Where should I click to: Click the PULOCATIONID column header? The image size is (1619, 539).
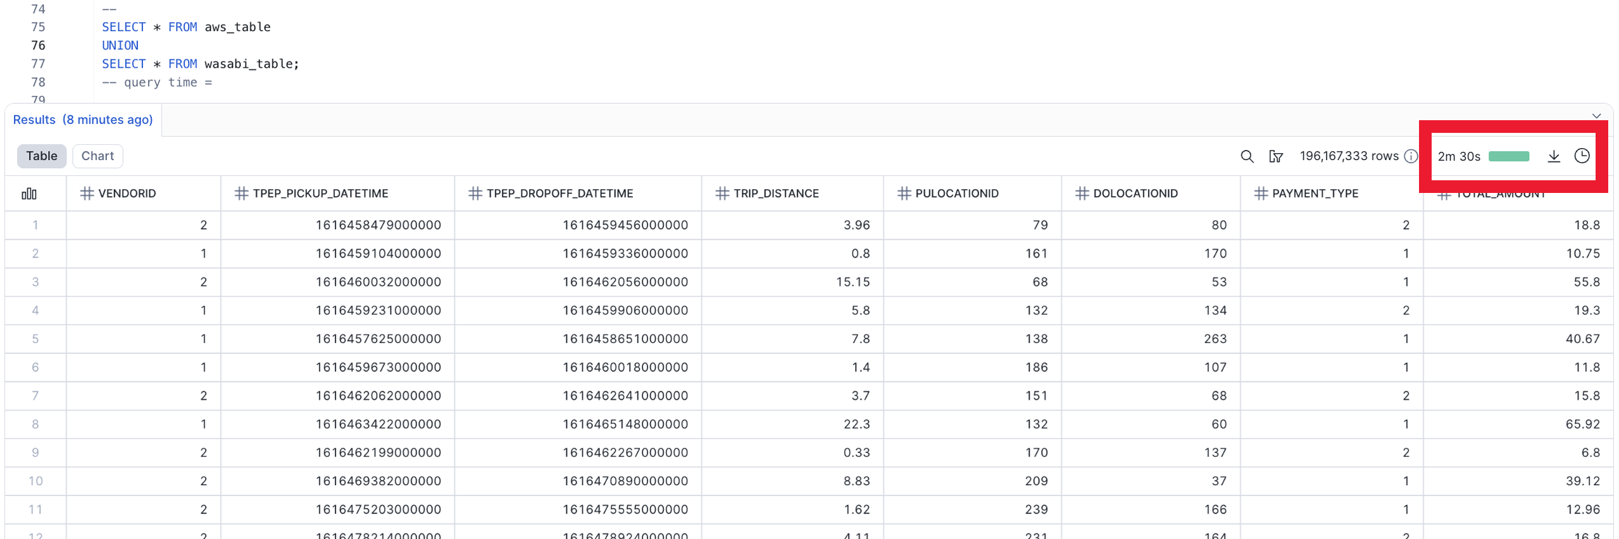coord(956,194)
